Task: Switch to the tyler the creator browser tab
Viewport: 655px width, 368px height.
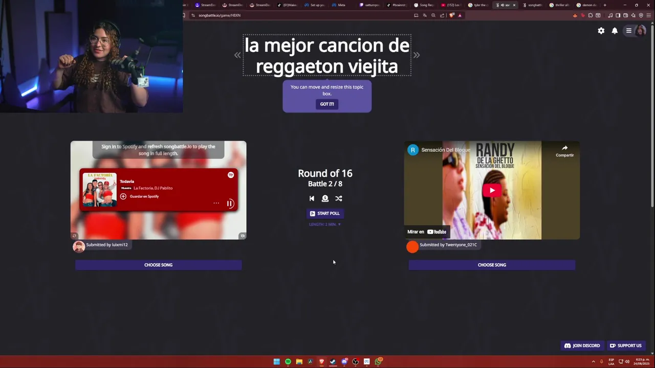Action: tap(478, 5)
